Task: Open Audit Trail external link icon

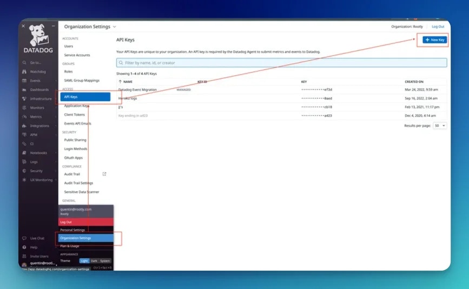Action: [104, 174]
